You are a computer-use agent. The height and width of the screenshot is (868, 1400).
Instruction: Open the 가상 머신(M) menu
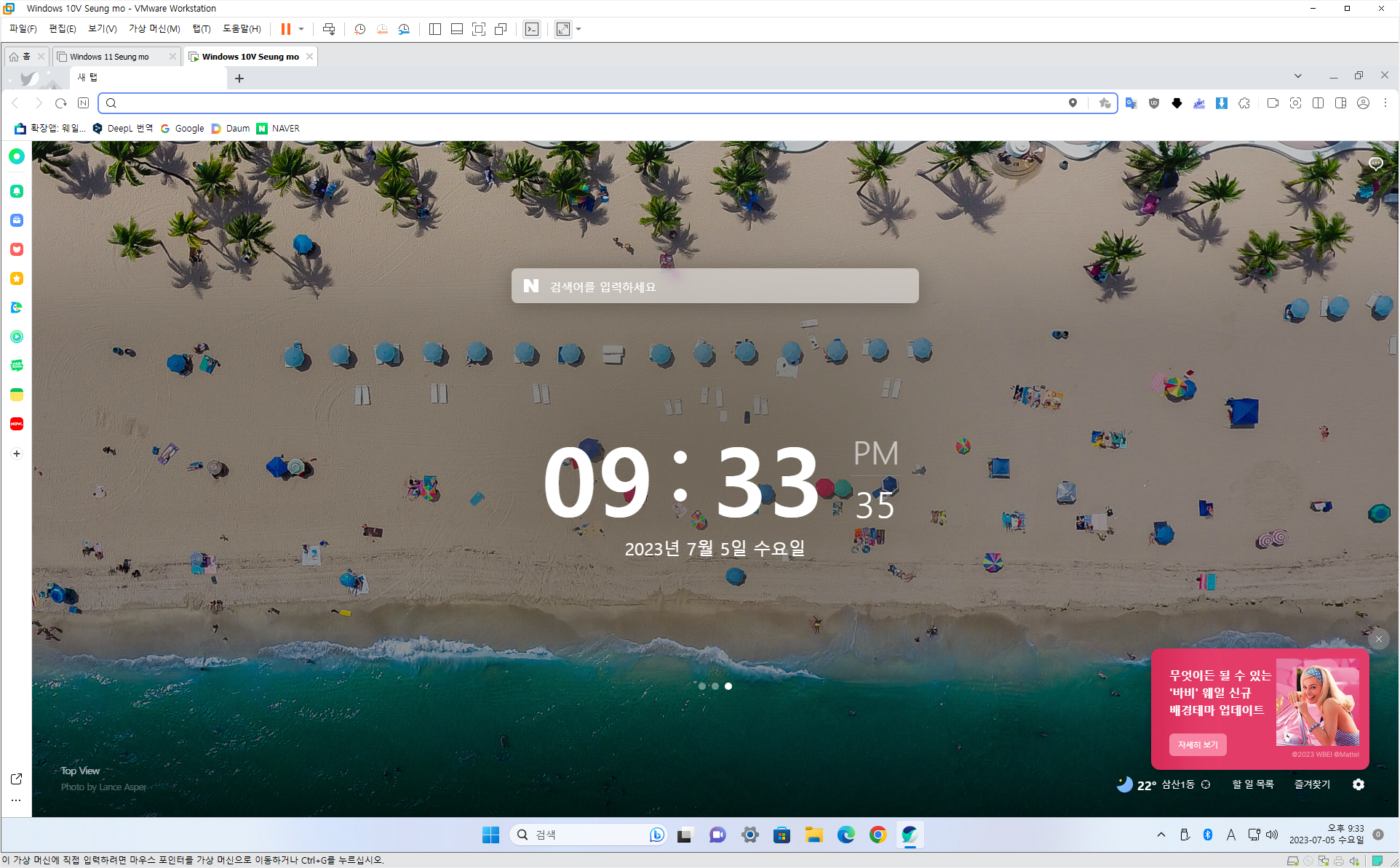coord(154,29)
